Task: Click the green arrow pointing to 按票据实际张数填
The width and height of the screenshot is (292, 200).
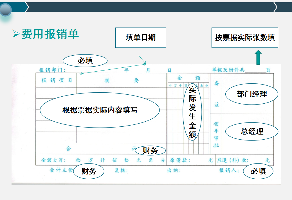Action: point(258,56)
